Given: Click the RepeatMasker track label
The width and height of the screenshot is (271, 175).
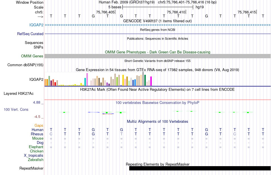Looking at the screenshot, I should (31, 168).
